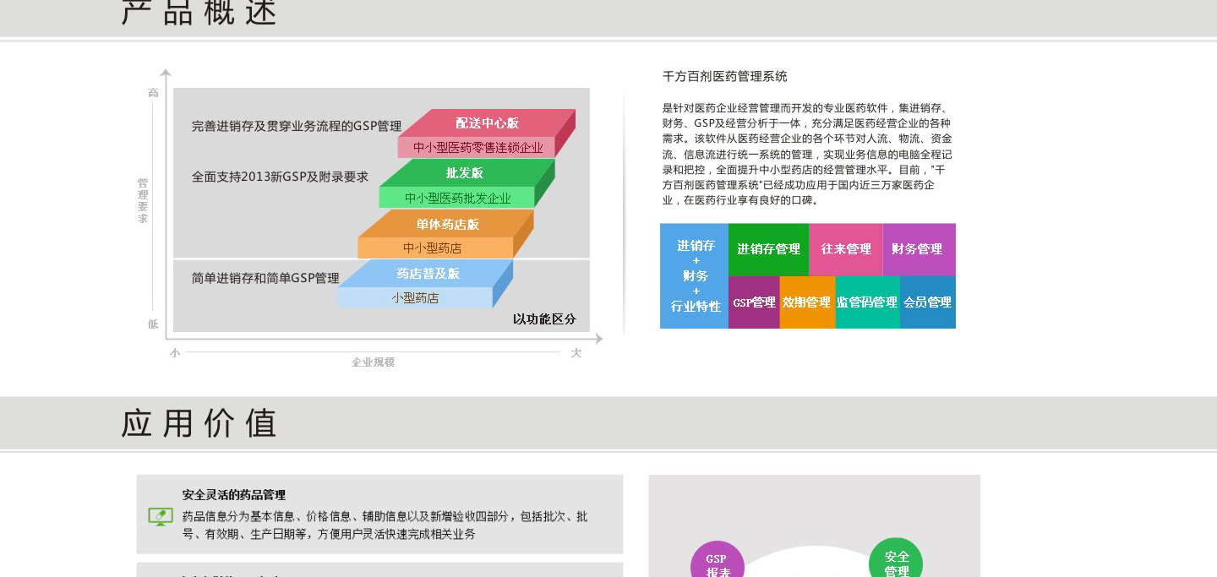Click the 千方百剂医药管理系统 title

[x=724, y=76]
